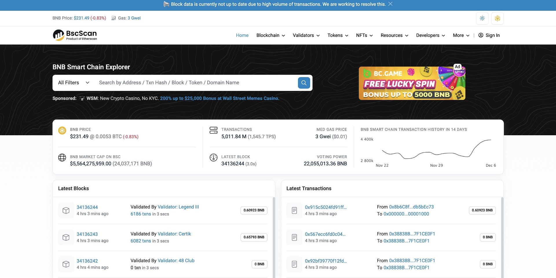The width and height of the screenshot is (556, 278).
Task: Click the globe market cap icon
Action: (x=62, y=158)
